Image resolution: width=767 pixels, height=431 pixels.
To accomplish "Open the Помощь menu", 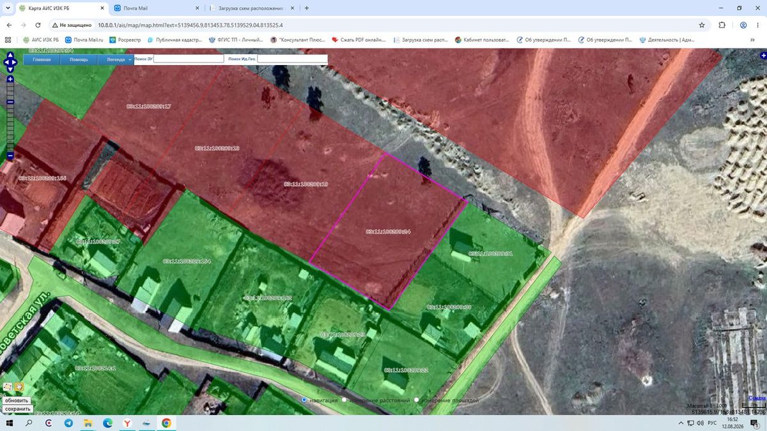I will point(79,59).
